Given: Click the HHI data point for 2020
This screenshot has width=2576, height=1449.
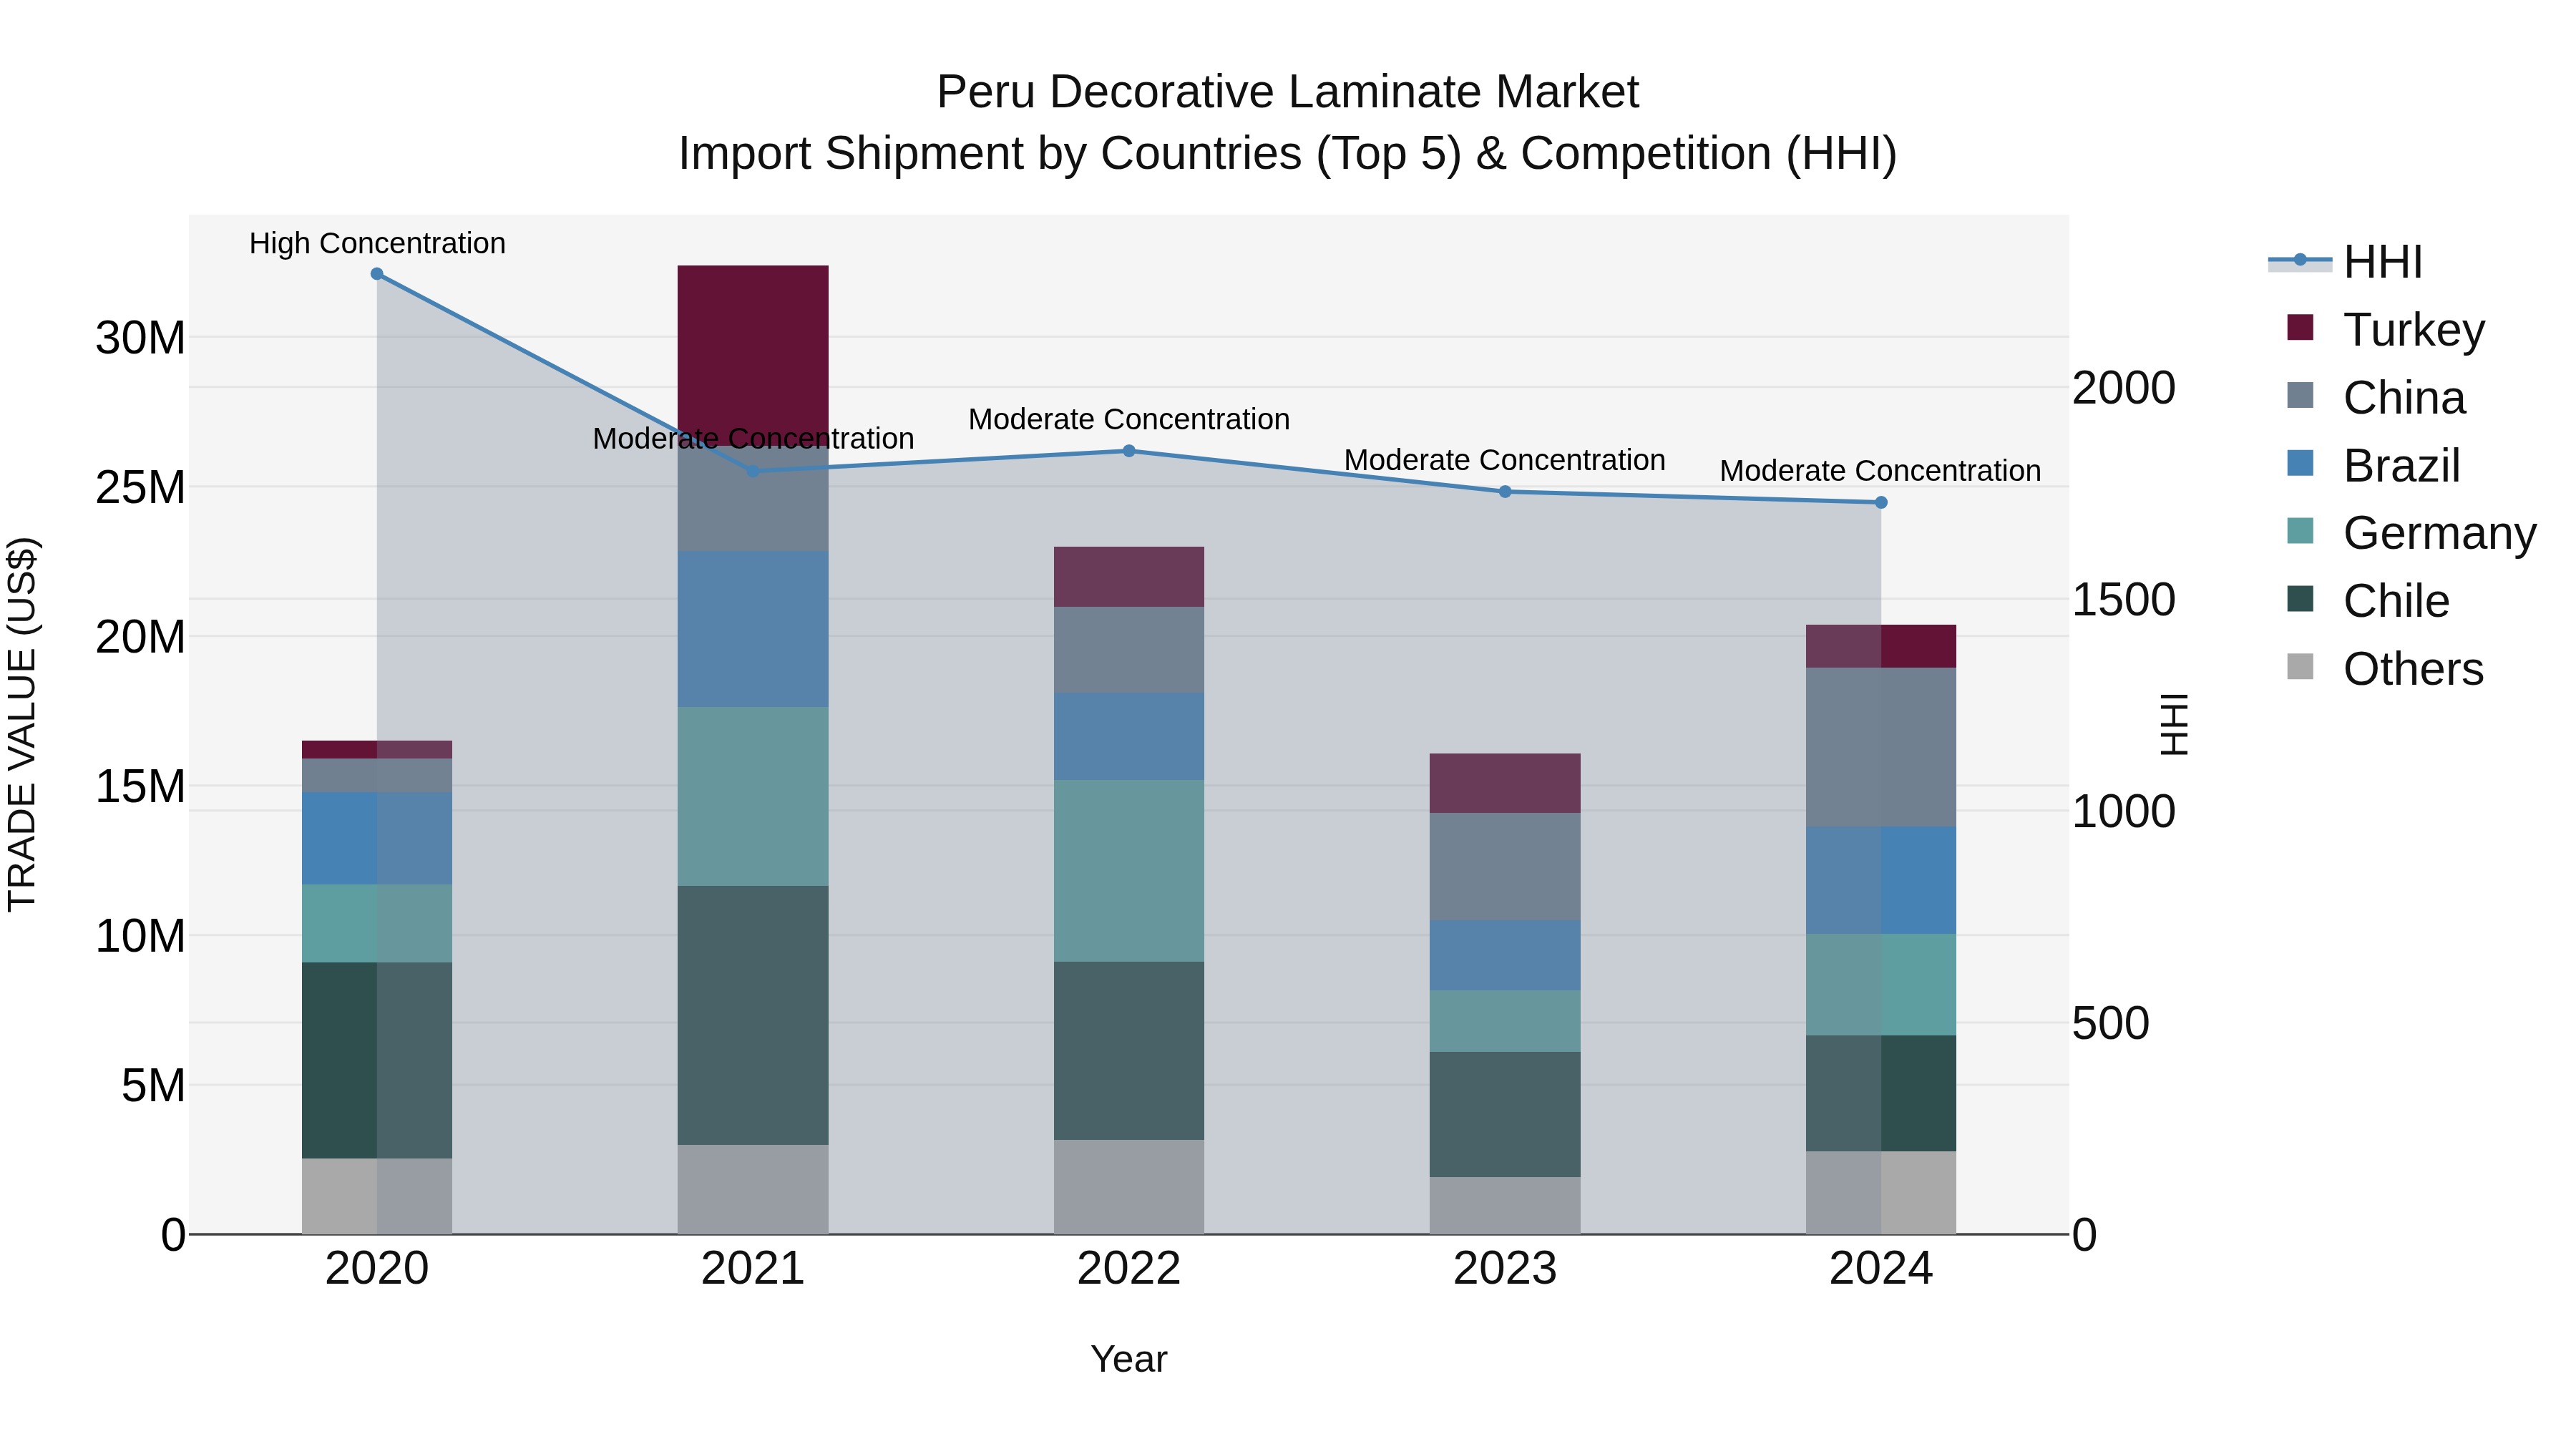Looking at the screenshot, I should pos(377,274).
